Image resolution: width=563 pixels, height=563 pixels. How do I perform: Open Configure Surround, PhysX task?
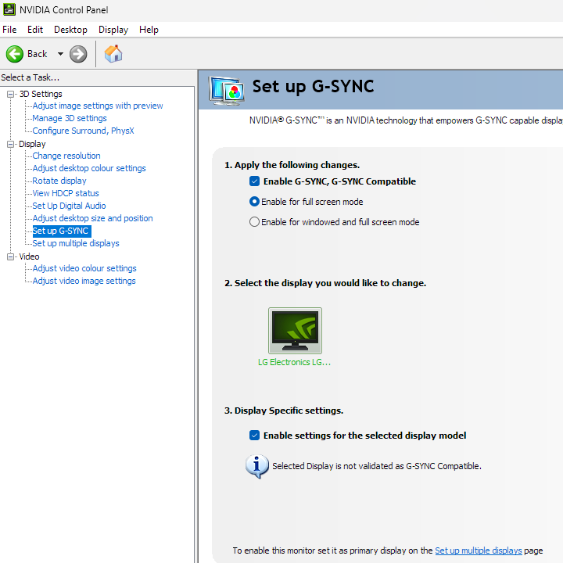tap(84, 131)
